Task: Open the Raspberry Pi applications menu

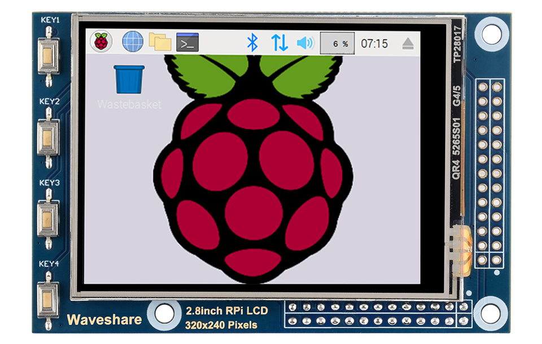Action: tap(101, 42)
